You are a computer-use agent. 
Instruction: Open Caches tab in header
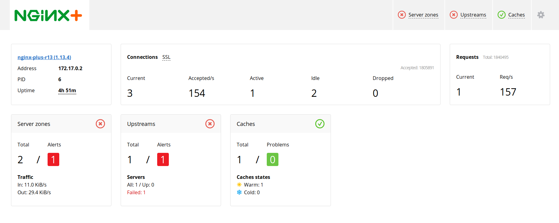tap(517, 15)
